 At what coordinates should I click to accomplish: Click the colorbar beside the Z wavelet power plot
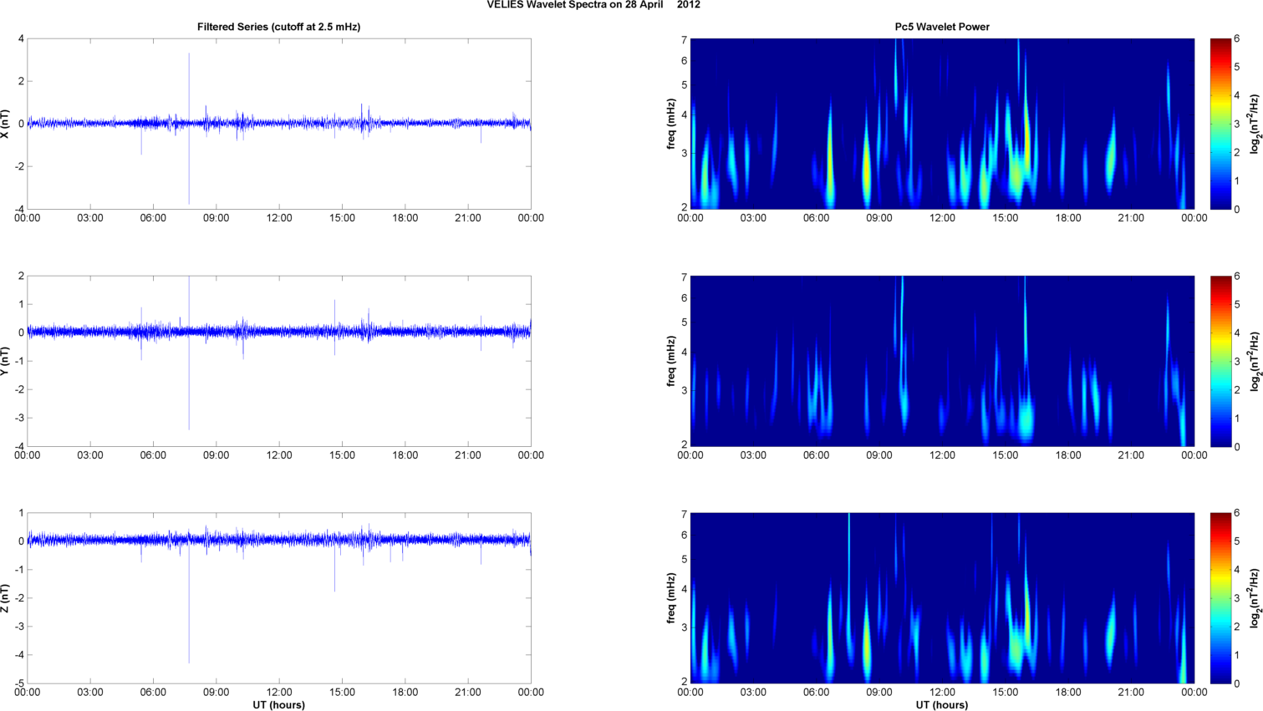click(x=1220, y=598)
